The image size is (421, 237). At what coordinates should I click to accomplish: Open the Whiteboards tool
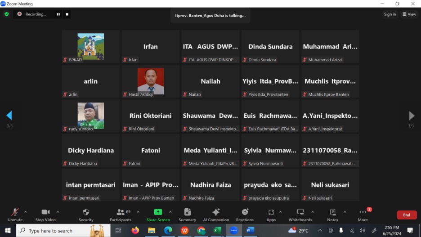(300, 212)
